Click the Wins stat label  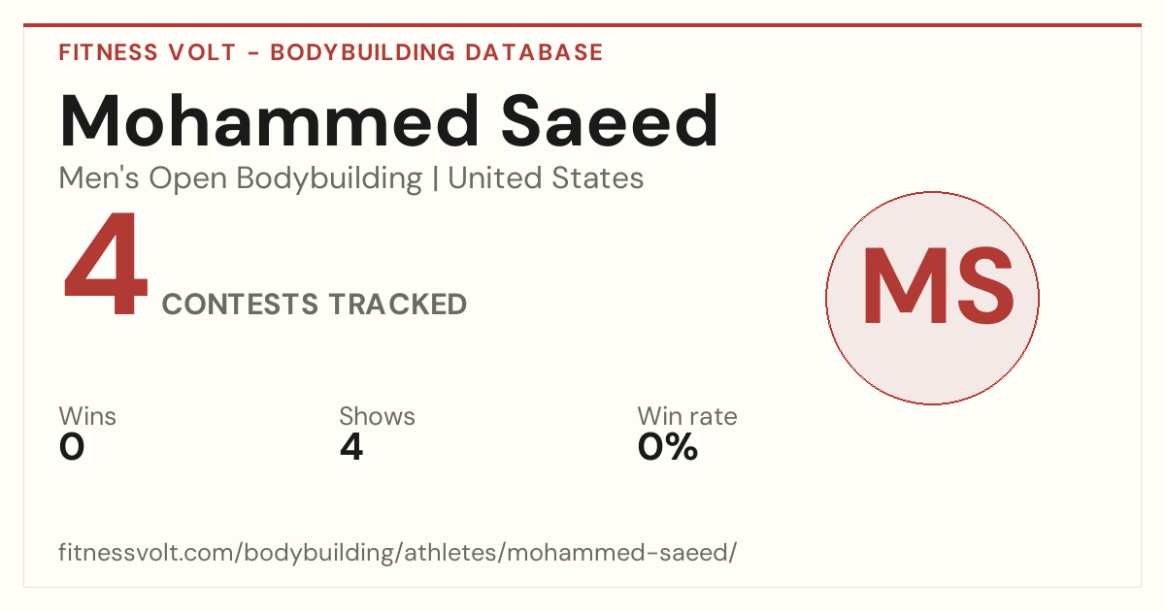[x=87, y=417]
